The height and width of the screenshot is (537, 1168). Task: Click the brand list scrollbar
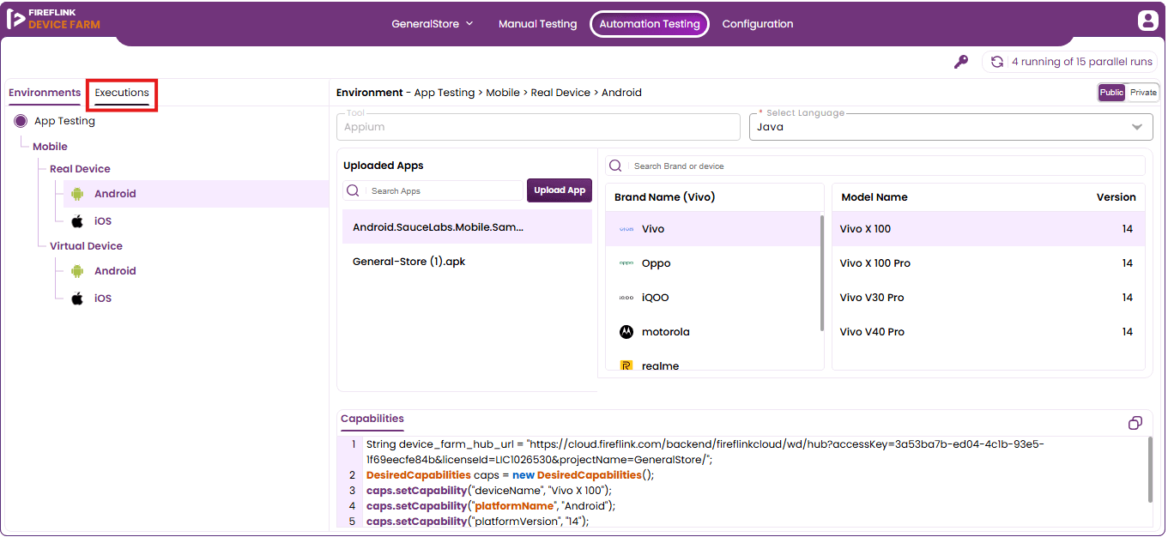[822, 275]
